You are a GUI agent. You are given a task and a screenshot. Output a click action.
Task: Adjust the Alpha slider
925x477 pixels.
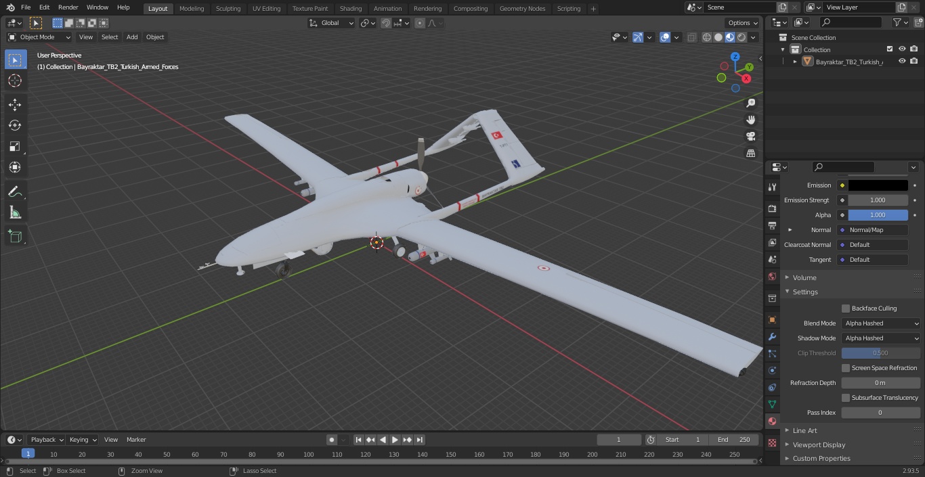pos(878,215)
